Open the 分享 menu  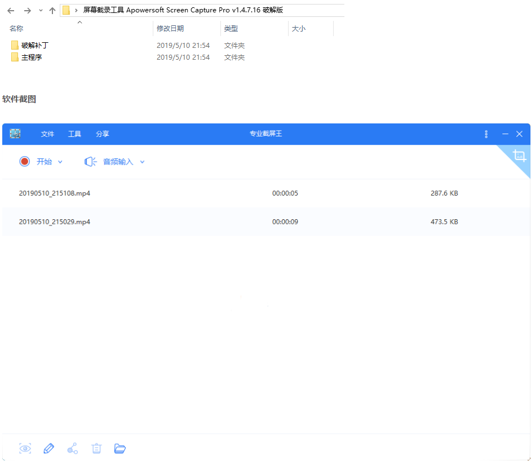click(x=102, y=134)
